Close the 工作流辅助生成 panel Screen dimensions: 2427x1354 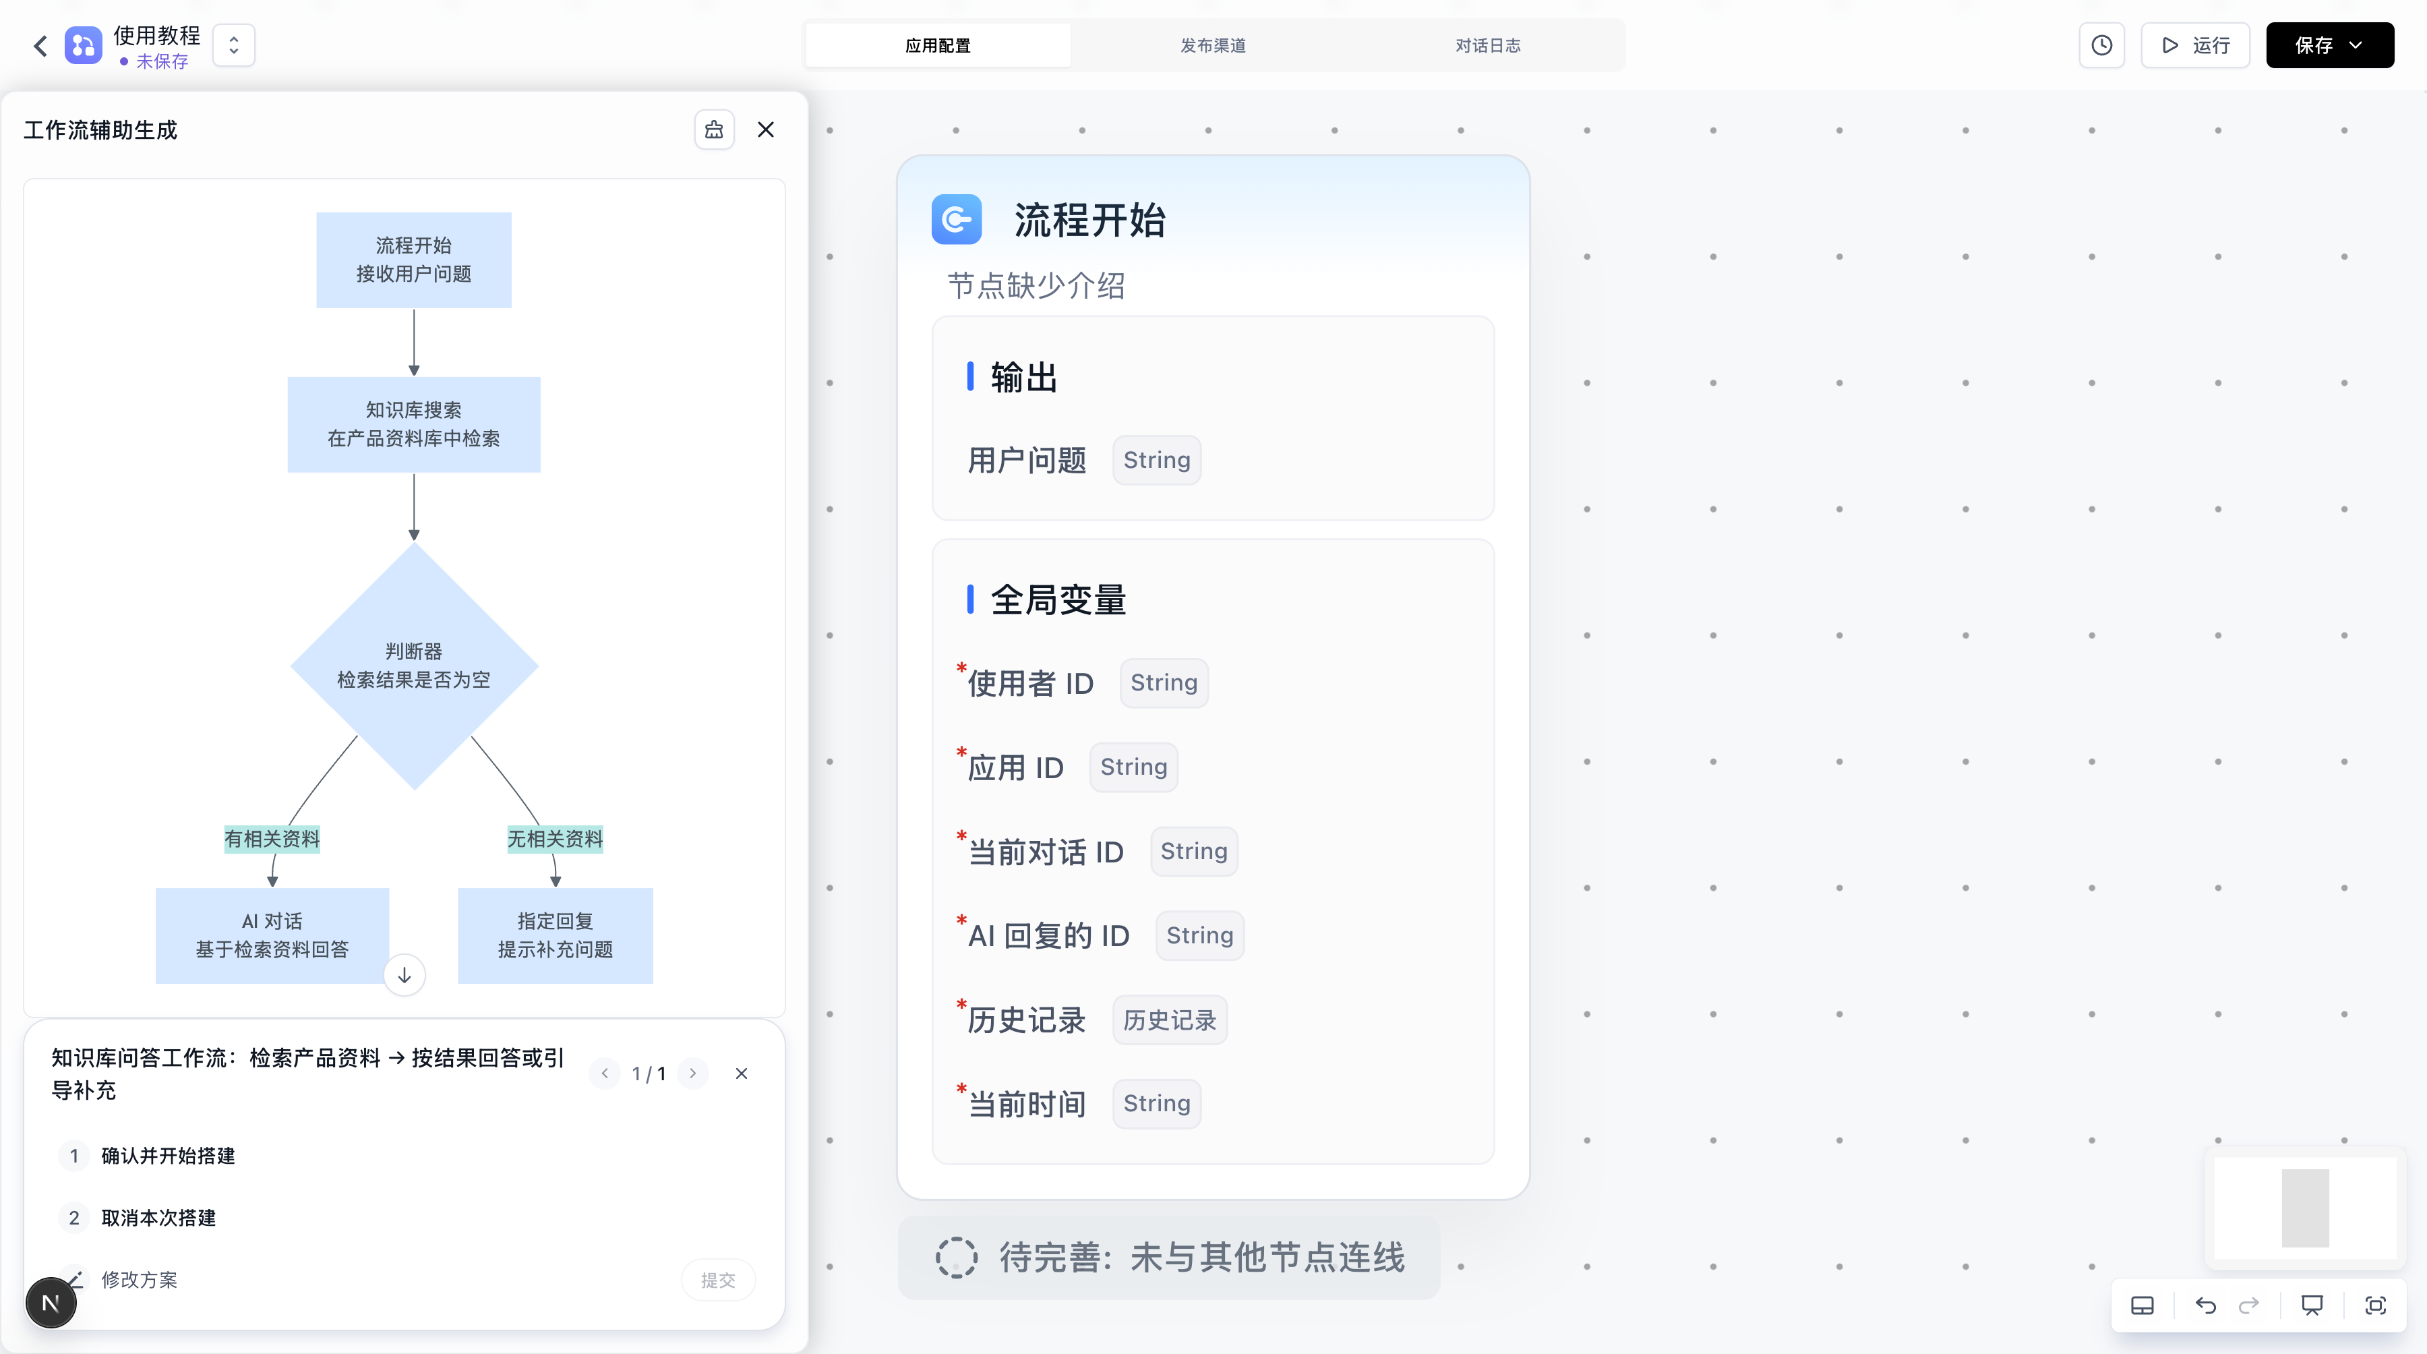(766, 130)
